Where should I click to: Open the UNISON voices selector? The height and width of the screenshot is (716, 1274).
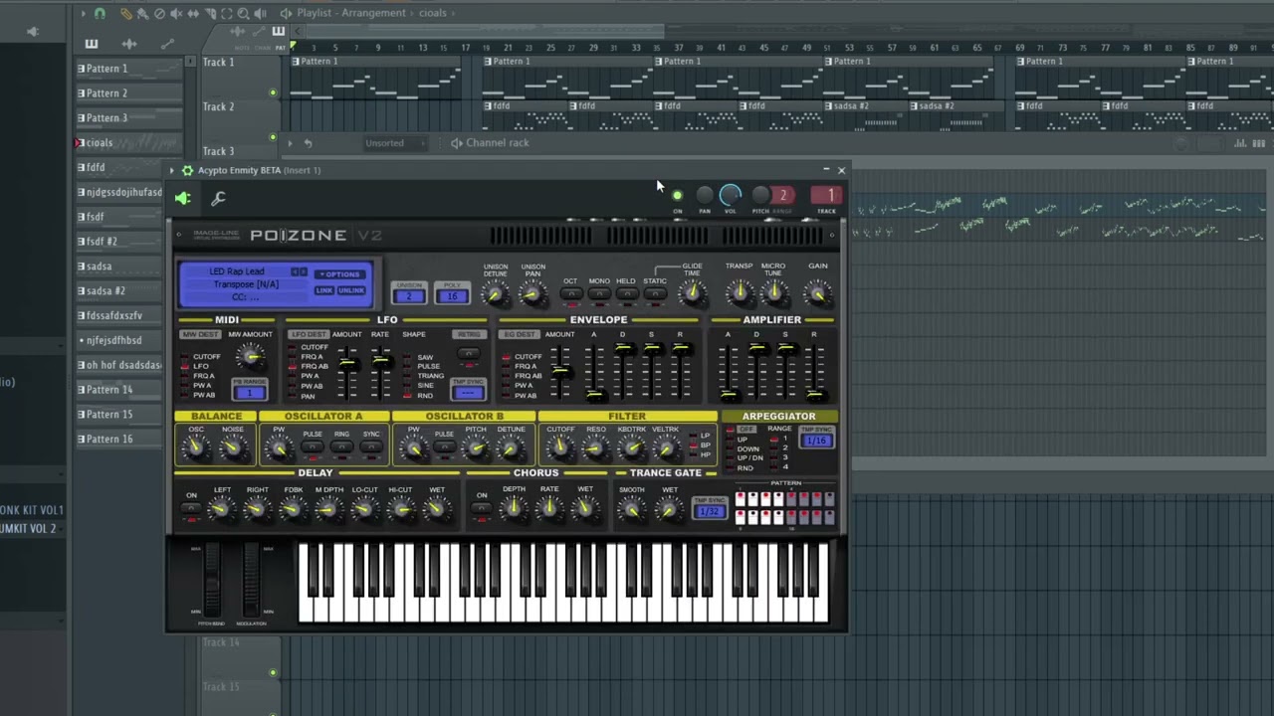click(x=409, y=296)
